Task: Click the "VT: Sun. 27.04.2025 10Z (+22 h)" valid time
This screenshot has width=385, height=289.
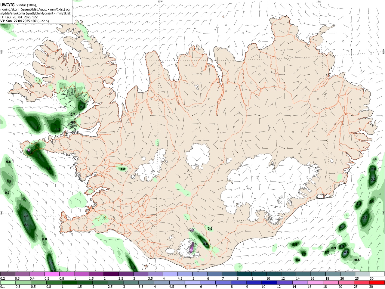Action: [x=25, y=21]
